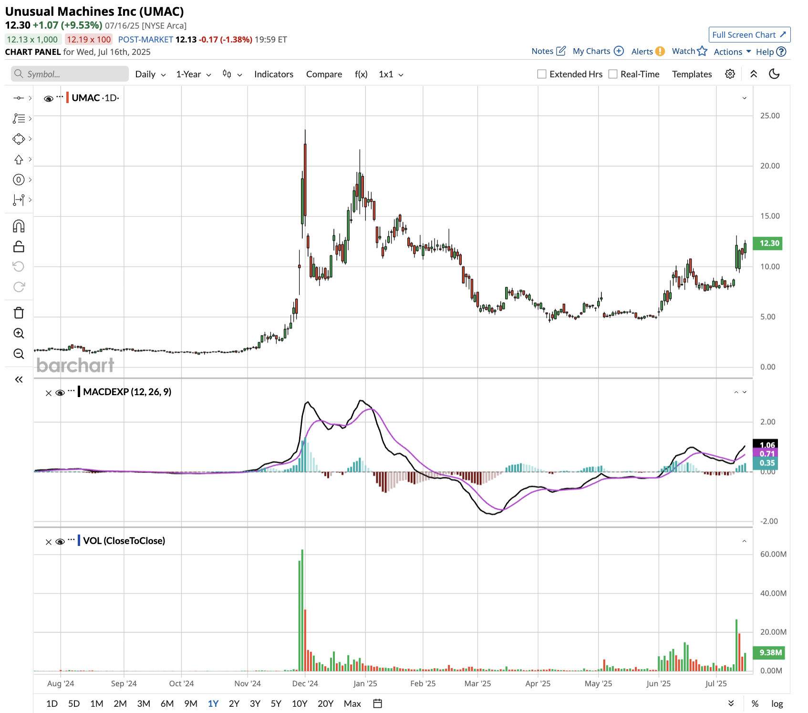
Task: Select the 5D time range
Action: [x=74, y=703]
